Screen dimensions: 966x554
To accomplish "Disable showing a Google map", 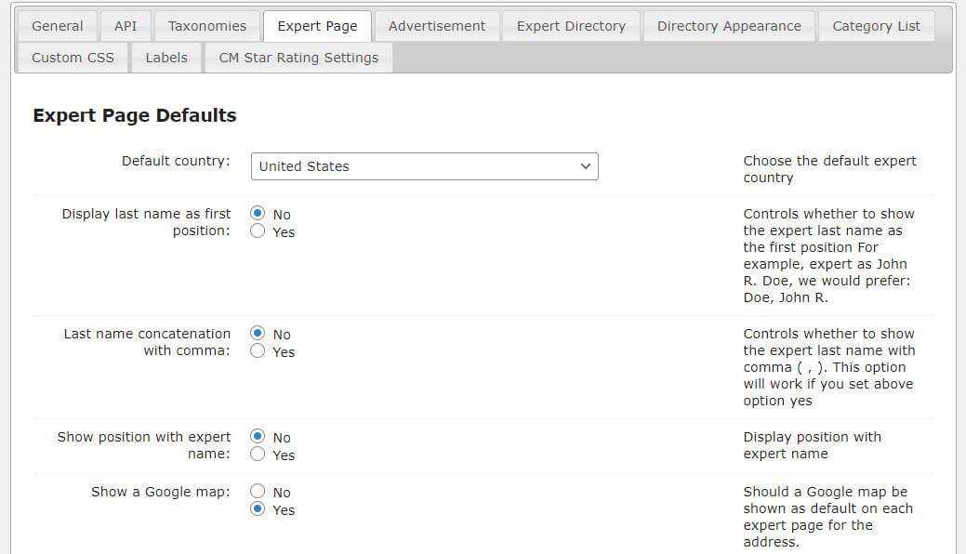I will pyautogui.click(x=258, y=492).
